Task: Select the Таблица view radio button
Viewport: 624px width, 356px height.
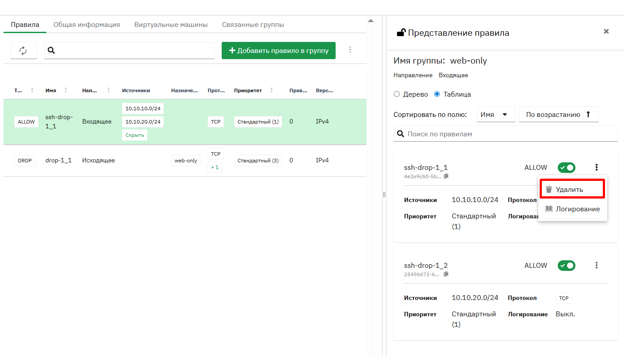Action: tap(437, 94)
